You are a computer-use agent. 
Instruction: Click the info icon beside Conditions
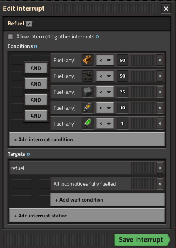pos(36,46)
